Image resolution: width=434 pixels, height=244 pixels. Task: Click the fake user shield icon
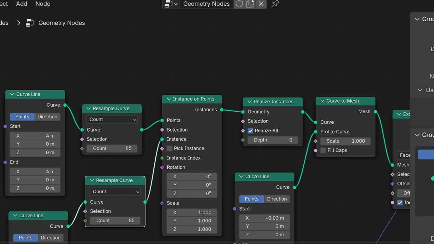point(239,4)
